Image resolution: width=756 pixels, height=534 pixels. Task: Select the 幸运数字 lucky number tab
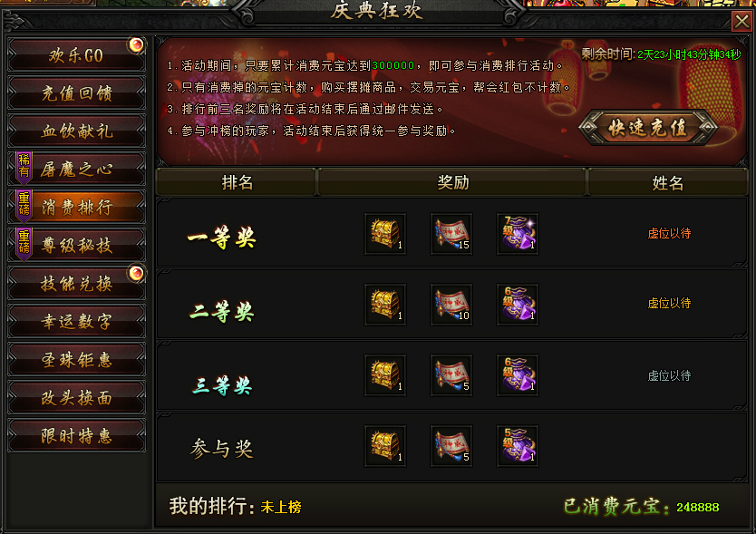76,322
